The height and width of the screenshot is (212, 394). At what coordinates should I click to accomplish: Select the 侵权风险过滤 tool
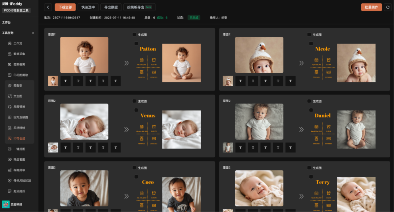(22, 180)
